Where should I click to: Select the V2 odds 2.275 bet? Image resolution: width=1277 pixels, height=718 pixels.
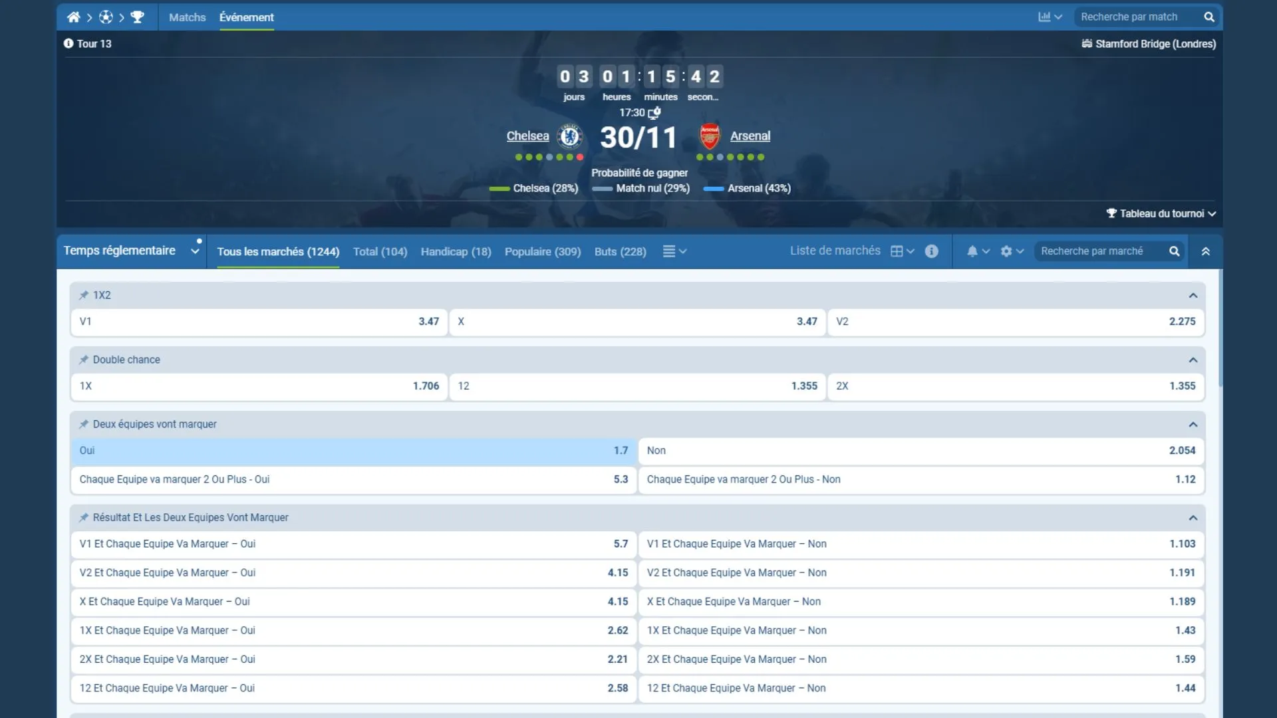[1015, 322]
